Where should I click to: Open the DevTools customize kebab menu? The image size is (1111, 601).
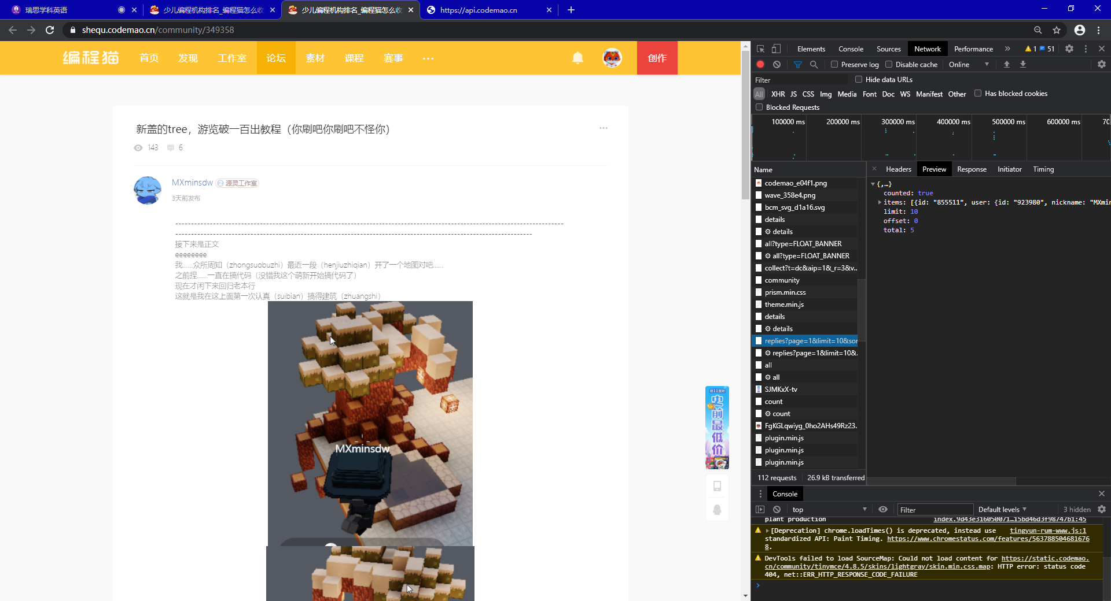pyautogui.click(x=1086, y=49)
